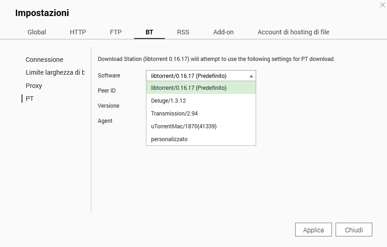Switch to the Global tab
This screenshot has width=387, height=247.
coord(37,32)
